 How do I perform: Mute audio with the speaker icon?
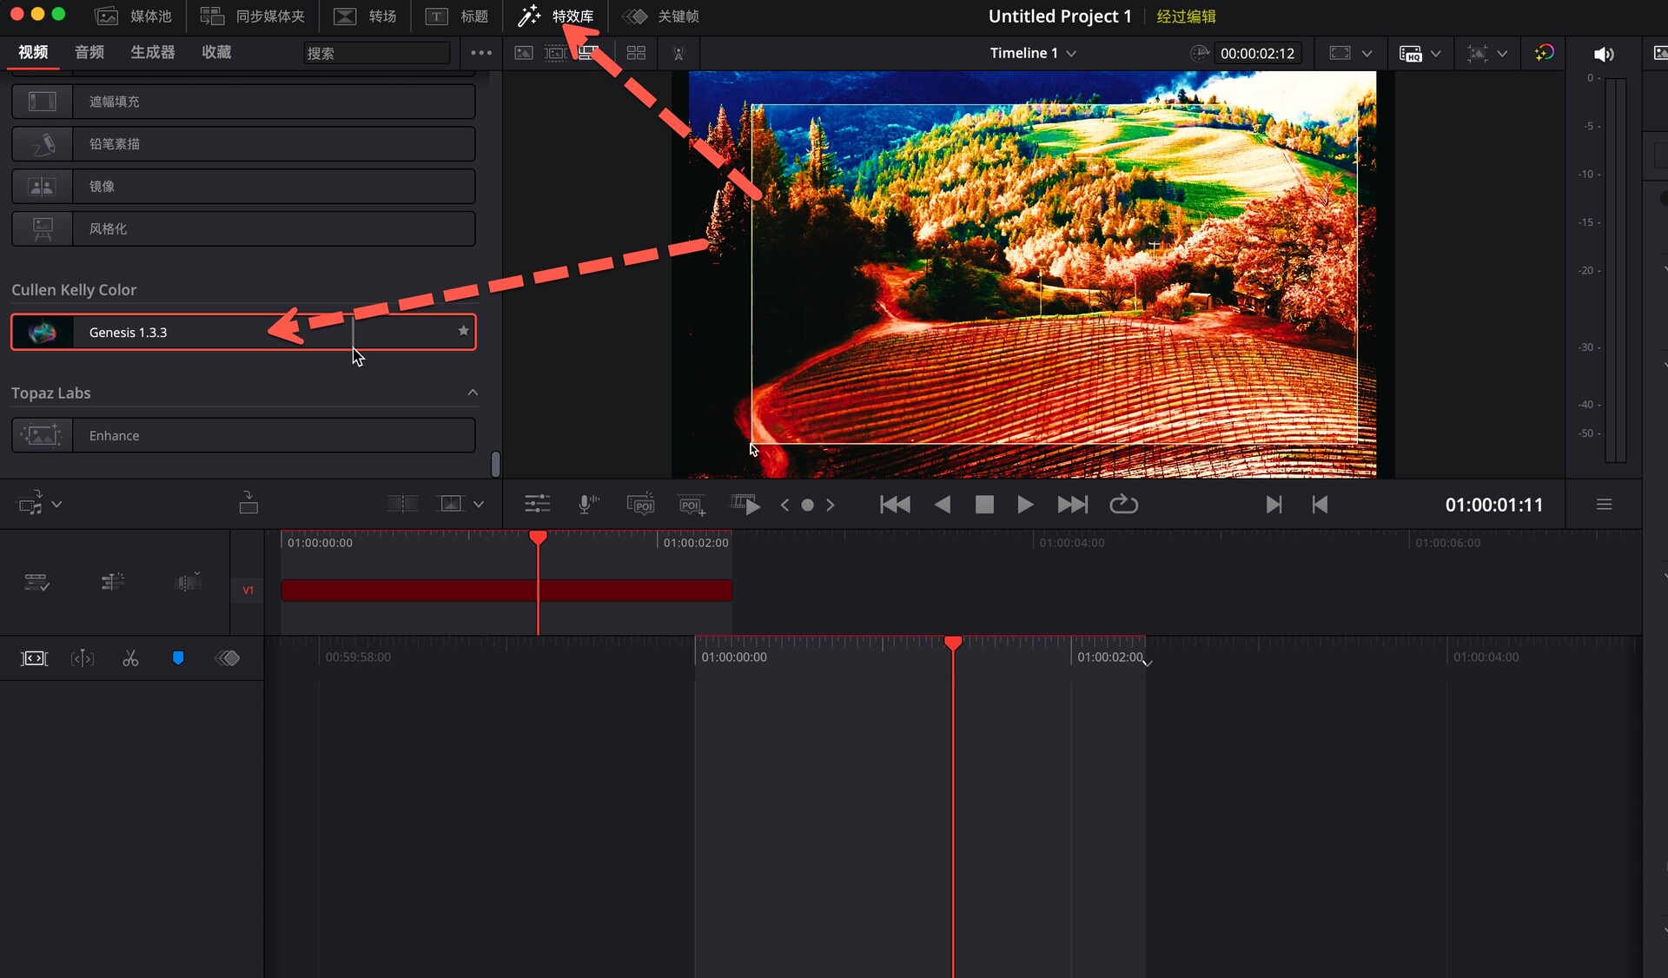click(x=1604, y=54)
